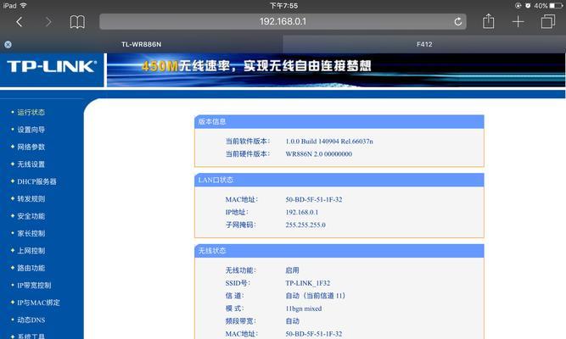The width and height of the screenshot is (566, 339).
Task: Click the TP-LINK logo
Action: tap(52, 66)
